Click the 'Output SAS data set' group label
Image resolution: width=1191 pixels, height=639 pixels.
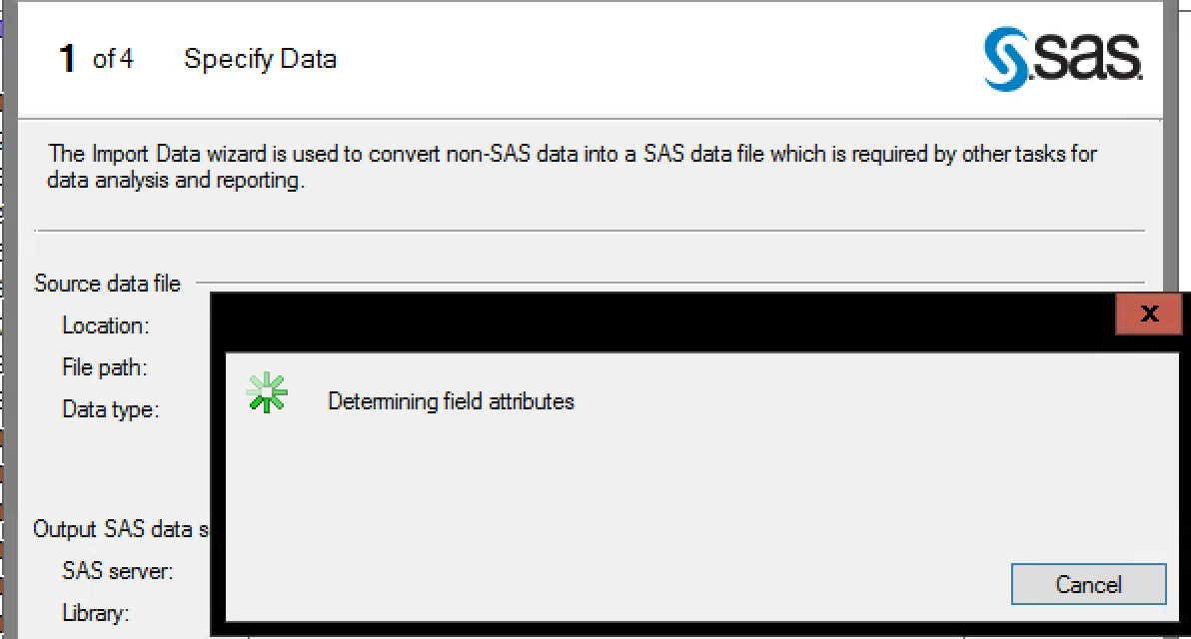tap(120, 529)
